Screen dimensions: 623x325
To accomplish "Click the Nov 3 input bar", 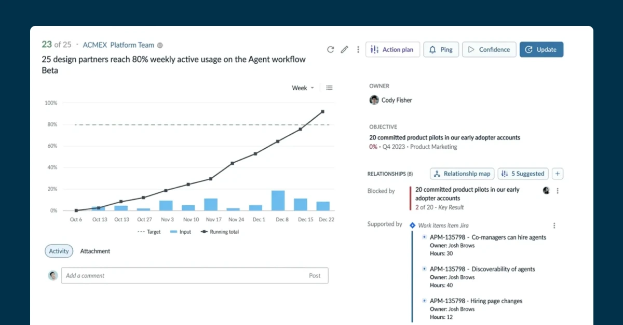I will 166,205.
